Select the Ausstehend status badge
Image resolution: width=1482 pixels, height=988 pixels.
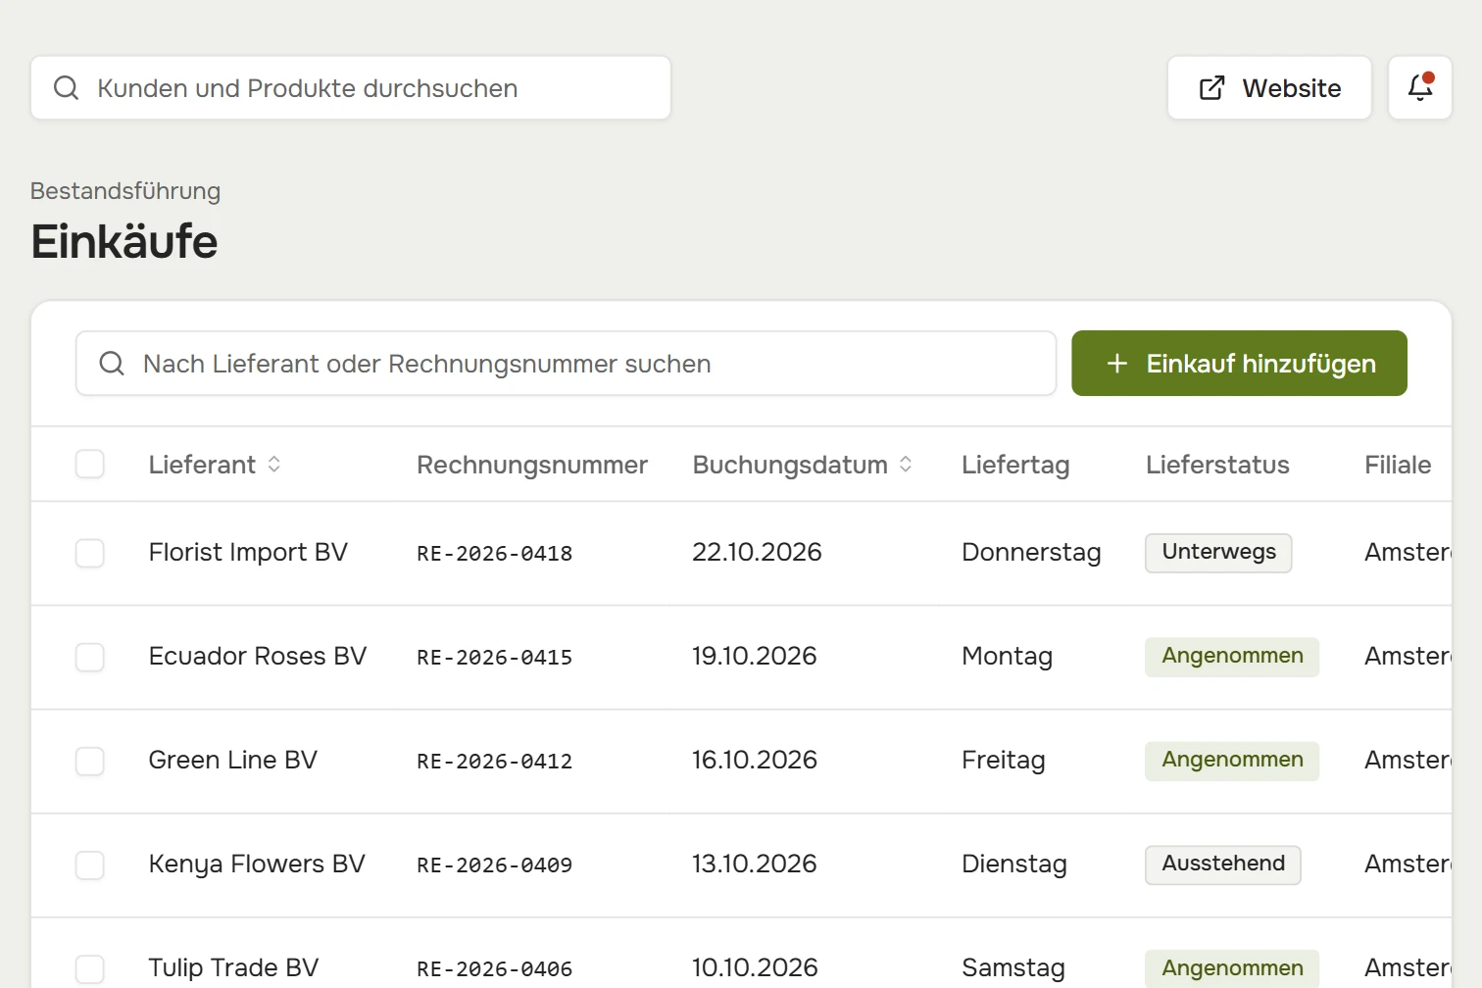coord(1223,864)
